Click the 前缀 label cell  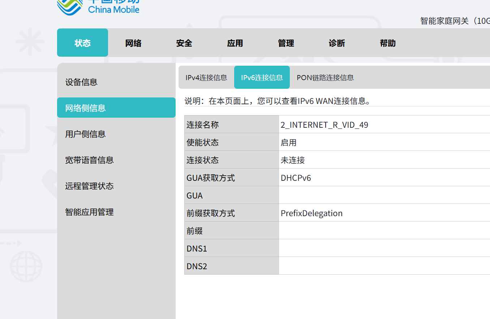click(232, 231)
